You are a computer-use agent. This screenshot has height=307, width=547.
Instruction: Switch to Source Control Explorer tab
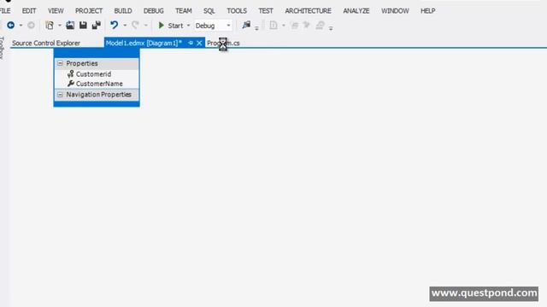[46, 43]
